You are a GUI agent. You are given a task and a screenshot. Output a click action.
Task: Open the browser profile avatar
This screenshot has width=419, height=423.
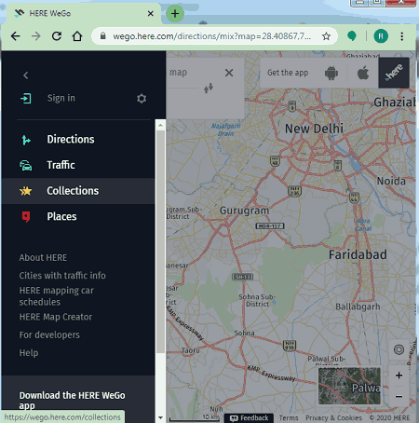(x=381, y=36)
